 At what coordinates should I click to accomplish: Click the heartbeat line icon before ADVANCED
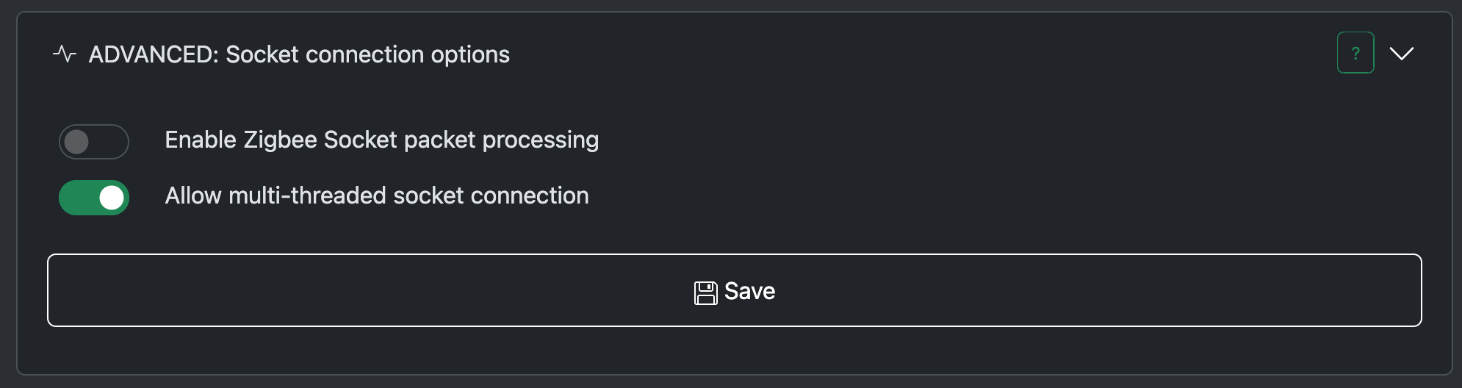click(x=65, y=54)
